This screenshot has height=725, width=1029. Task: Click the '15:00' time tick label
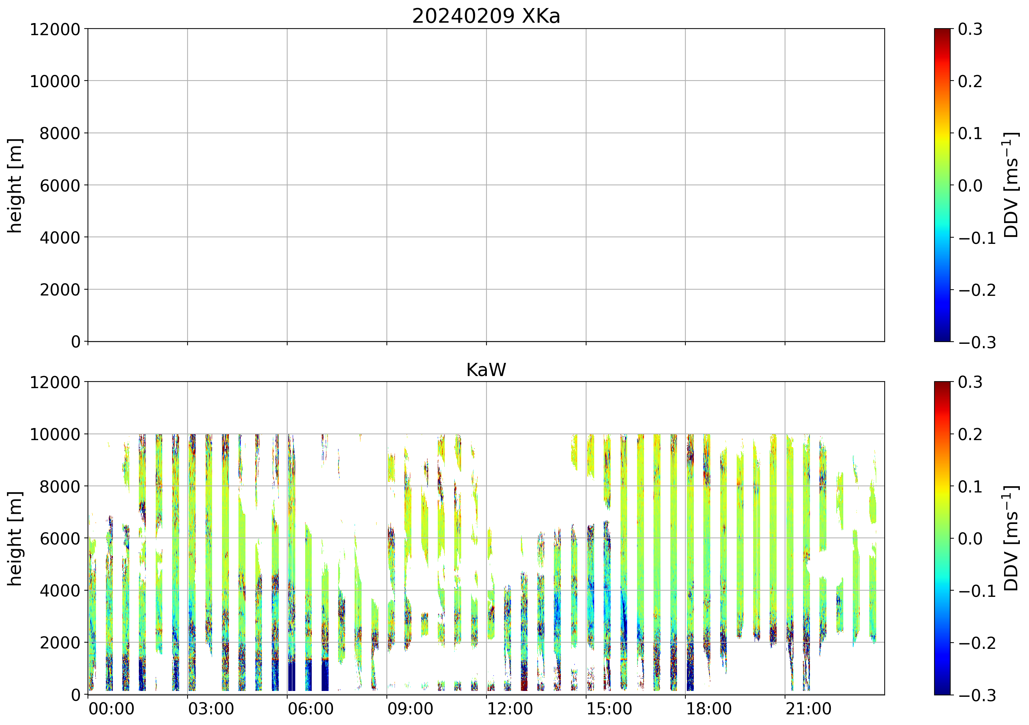click(x=610, y=709)
